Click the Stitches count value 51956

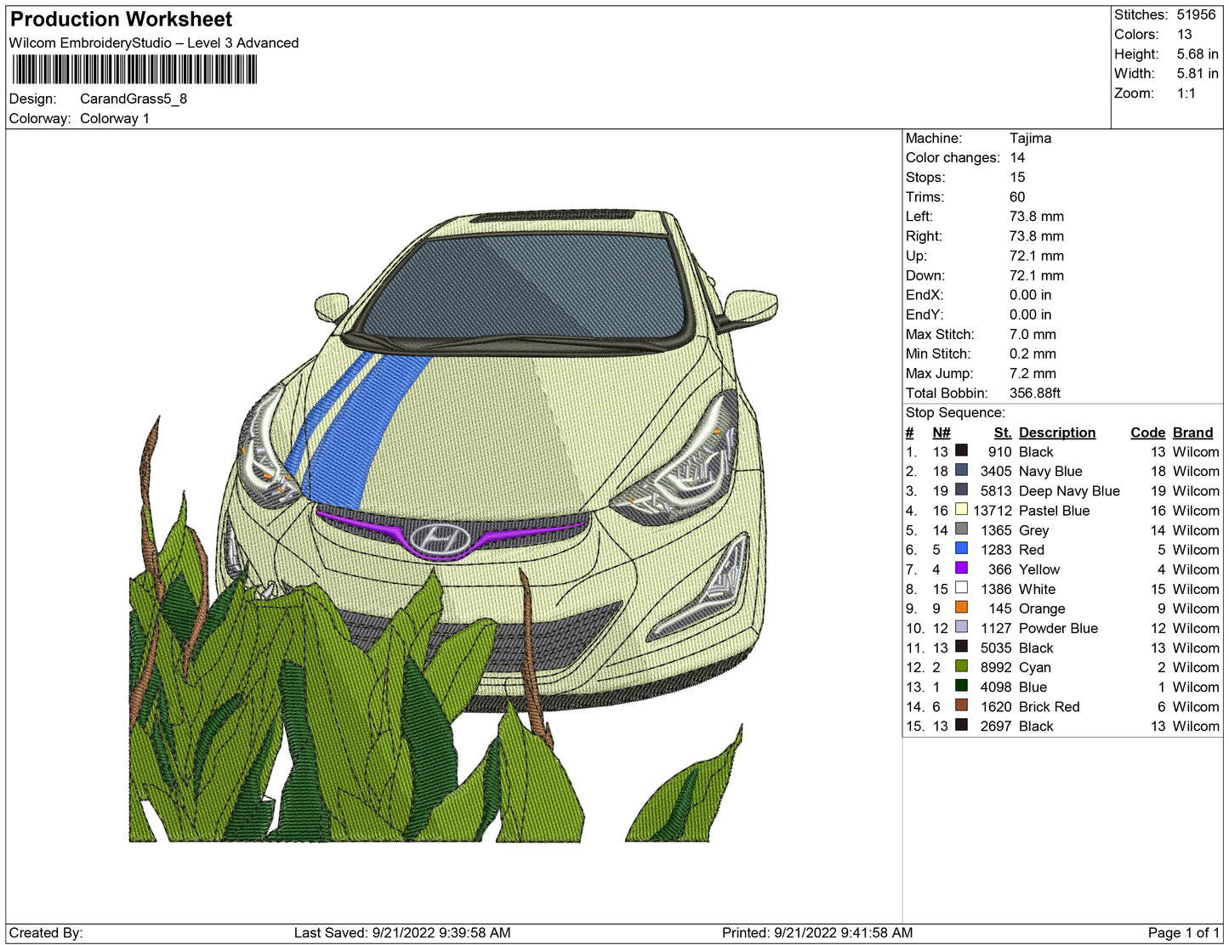tap(1196, 14)
